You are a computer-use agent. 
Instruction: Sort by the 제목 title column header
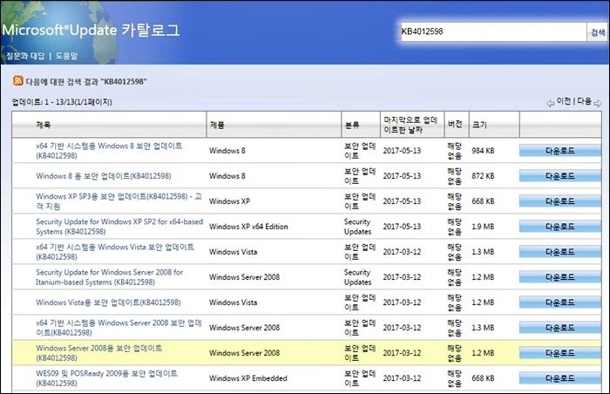44,125
